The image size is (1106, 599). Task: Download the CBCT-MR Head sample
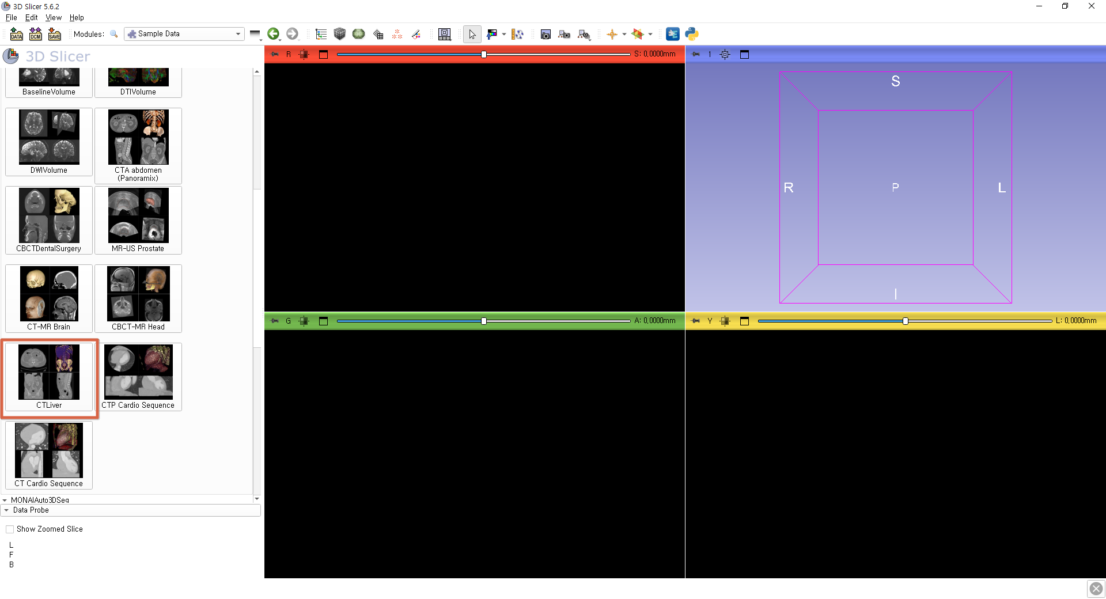[x=138, y=298]
